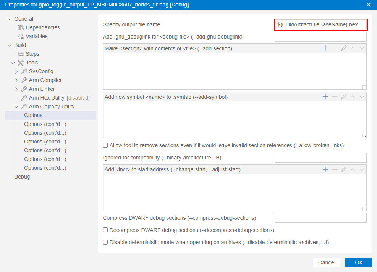Click the plus icon in the --change-start list
Viewport: 377px width, 272px height.
tap(325, 169)
